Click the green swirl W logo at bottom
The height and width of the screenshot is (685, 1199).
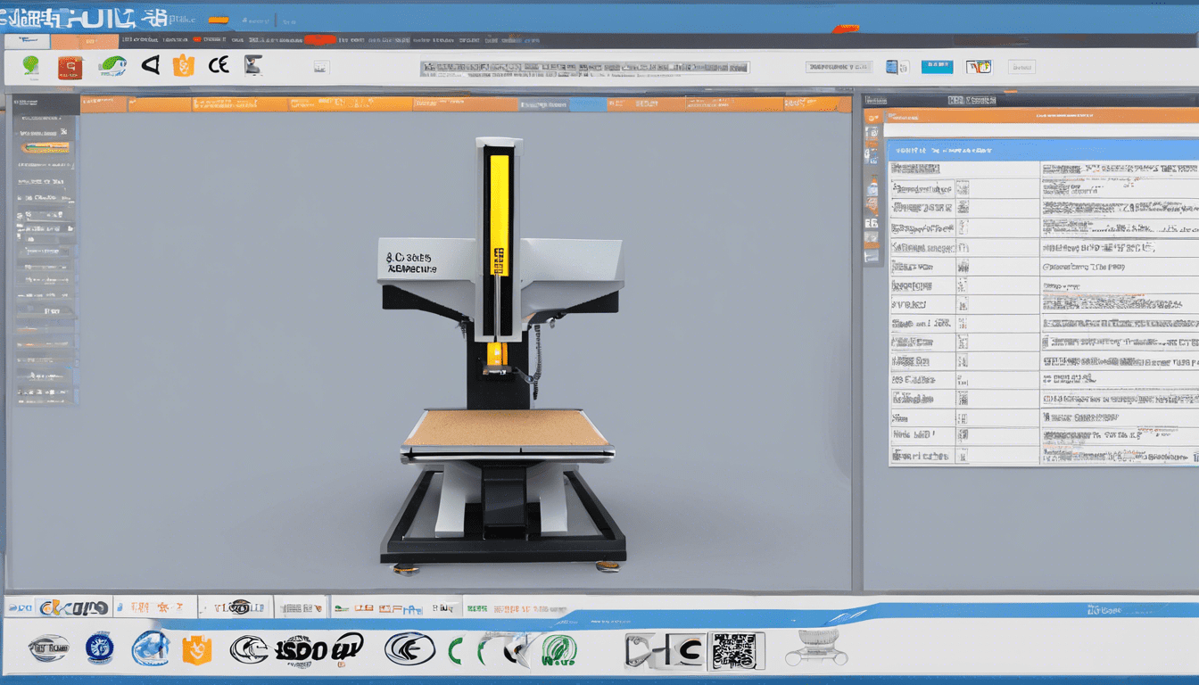pos(559,649)
